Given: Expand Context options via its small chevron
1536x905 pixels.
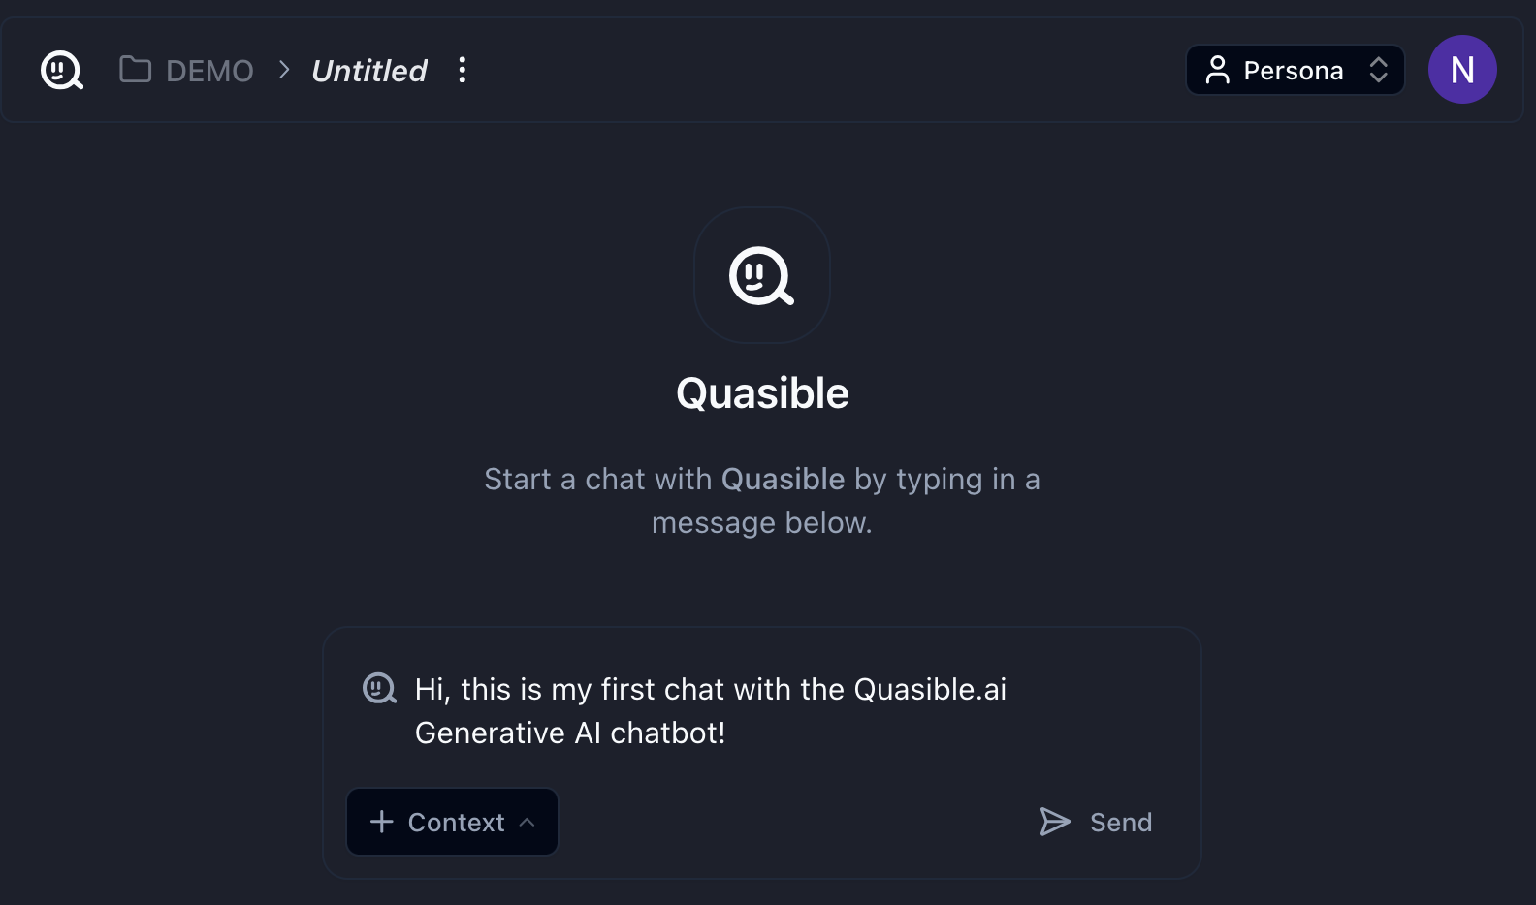Looking at the screenshot, I should (528, 822).
